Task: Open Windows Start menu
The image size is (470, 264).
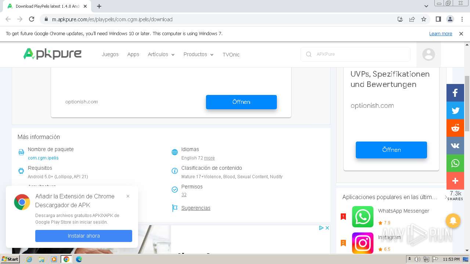Action: coord(10,259)
